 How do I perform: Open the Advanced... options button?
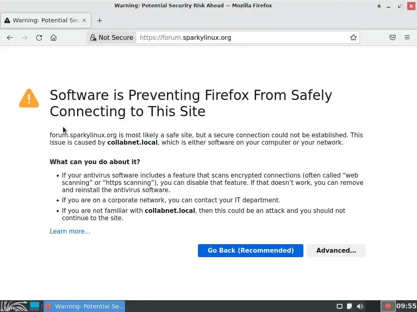click(336, 250)
